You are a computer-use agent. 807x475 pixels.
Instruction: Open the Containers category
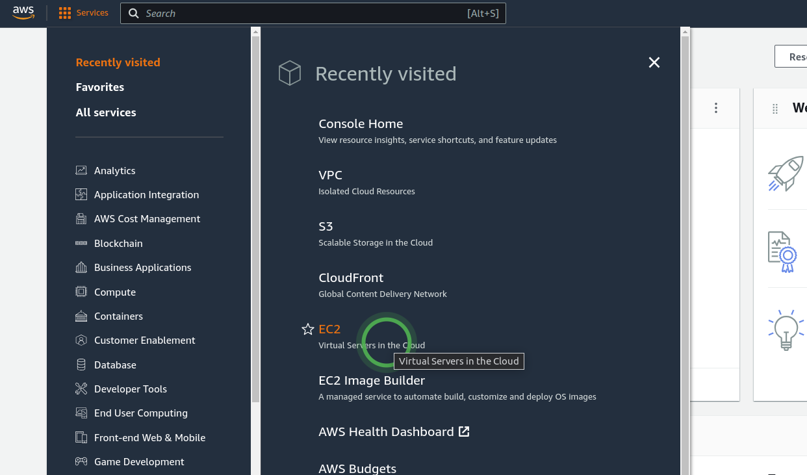coord(118,316)
